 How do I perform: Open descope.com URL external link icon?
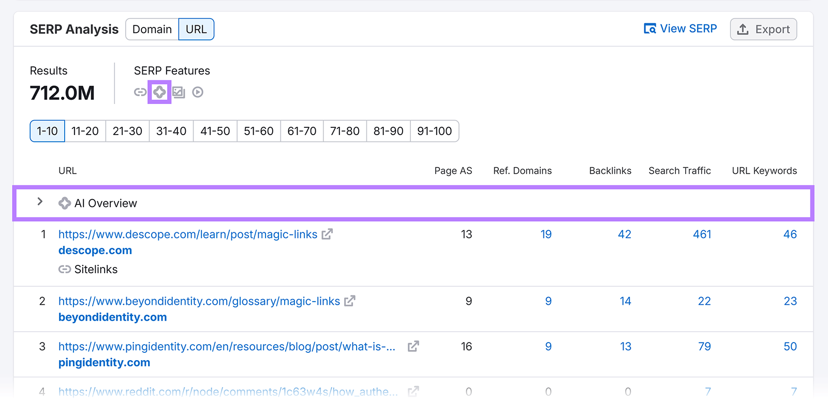(x=327, y=234)
